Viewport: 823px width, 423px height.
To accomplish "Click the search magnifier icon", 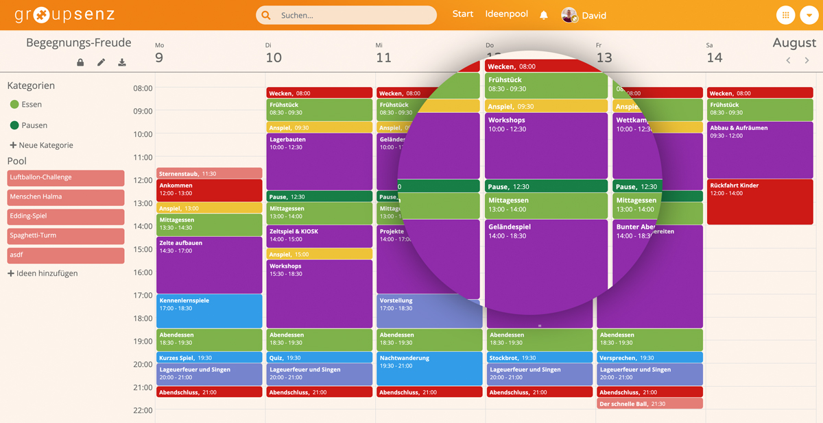I will pyautogui.click(x=267, y=15).
